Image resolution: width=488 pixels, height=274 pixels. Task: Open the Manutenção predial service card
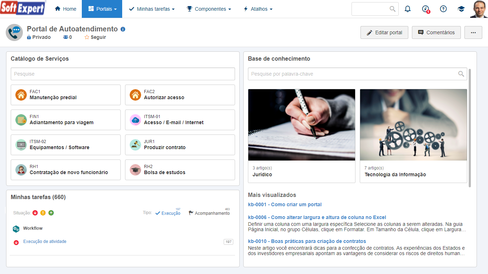66,95
